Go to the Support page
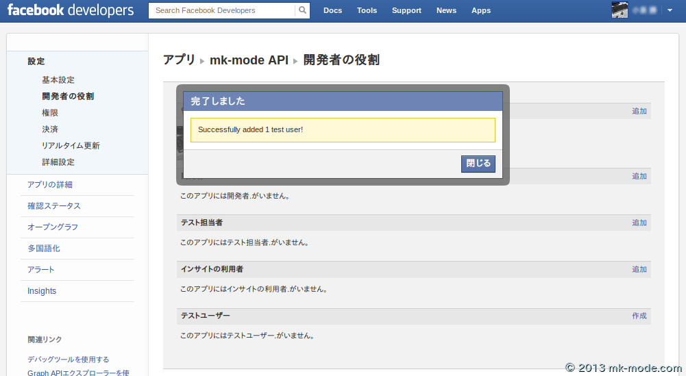The height and width of the screenshot is (376, 686). pyautogui.click(x=406, y=10)
